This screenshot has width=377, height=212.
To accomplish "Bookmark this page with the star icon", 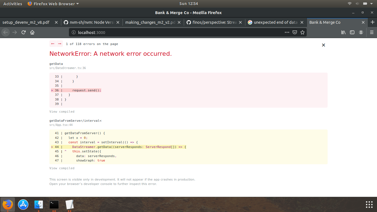I will [302, 32].
